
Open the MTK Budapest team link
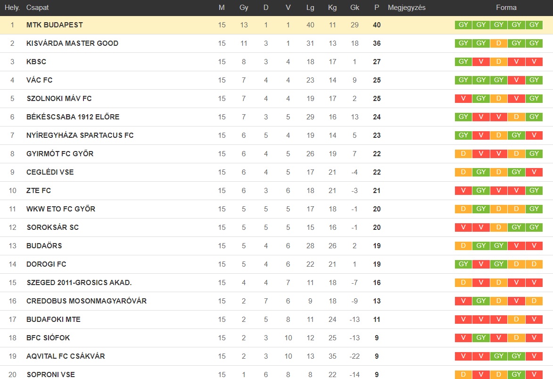coord(55,25)
